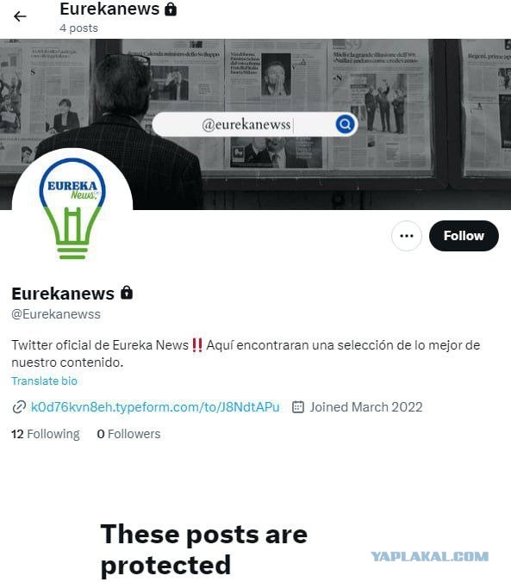Click the YAPLAKAL.COM watermark
This screenshot has width=511, height=582.
point(430,556)
